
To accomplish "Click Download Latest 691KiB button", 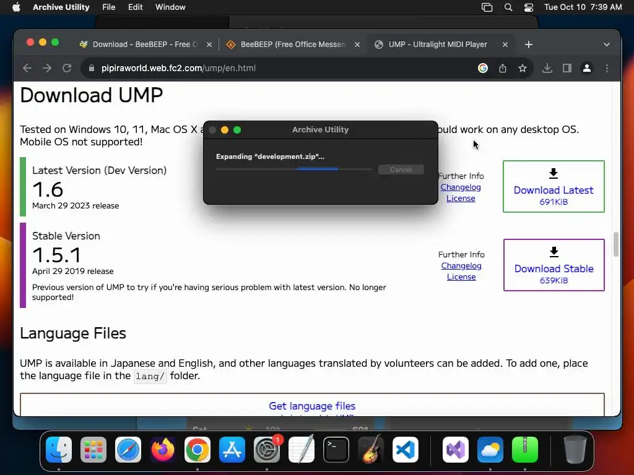I will pyautogui.click(x=554, y=187).
